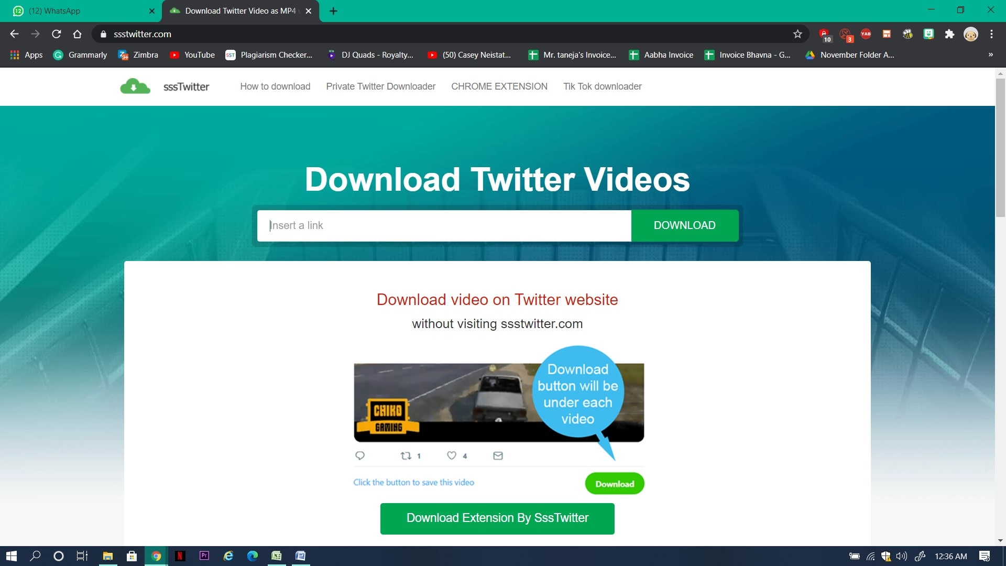Click the green smiley extension icon
Image resolution: width=1006 pixels, height=566 pixels.
pos(928,34)
